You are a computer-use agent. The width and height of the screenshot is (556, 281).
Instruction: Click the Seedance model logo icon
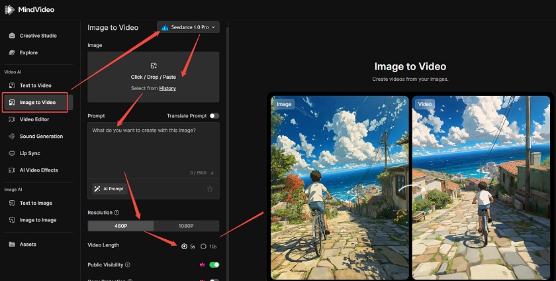coord(165,27)
